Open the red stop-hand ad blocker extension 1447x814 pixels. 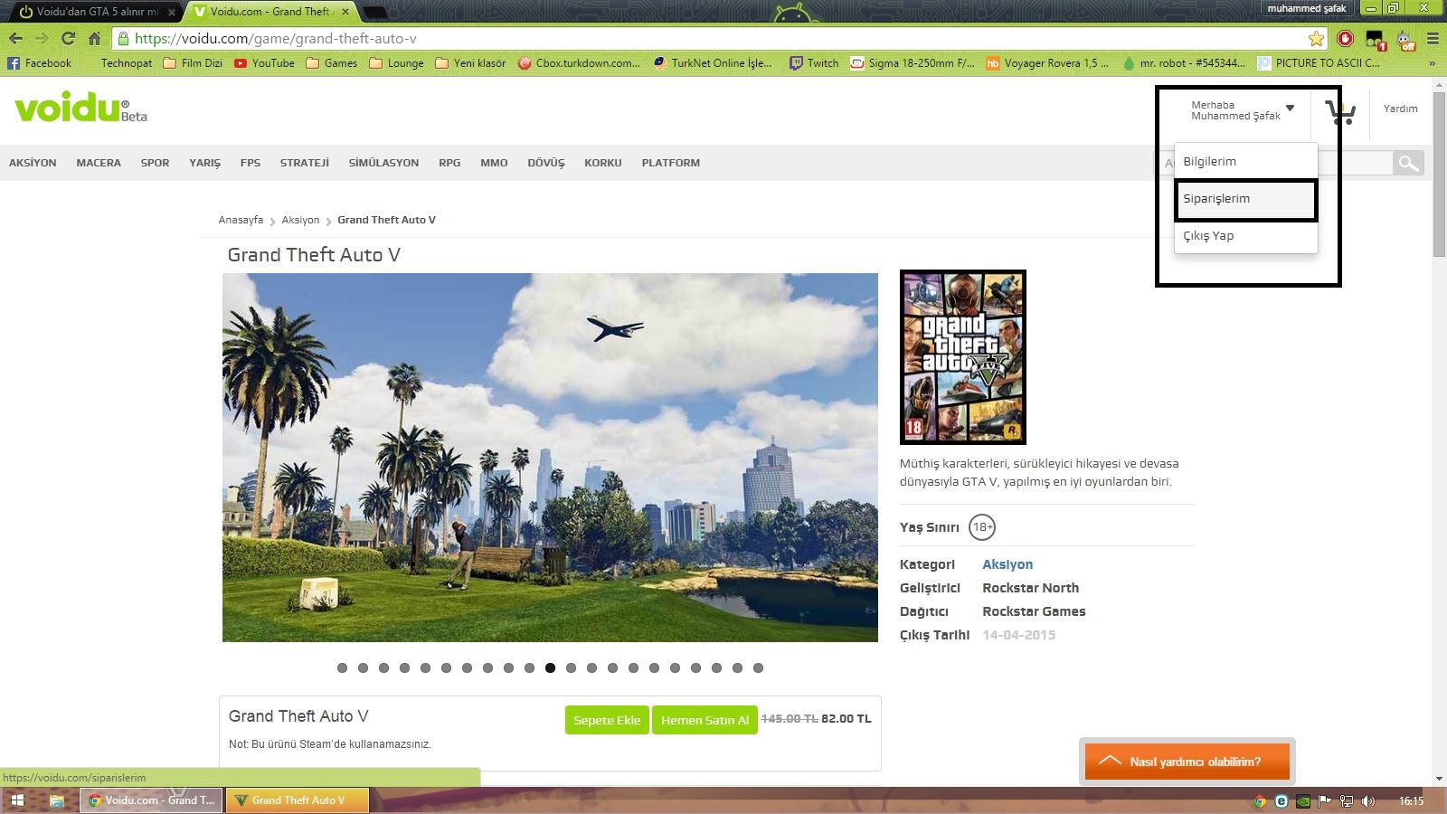tap(1345, 39)
